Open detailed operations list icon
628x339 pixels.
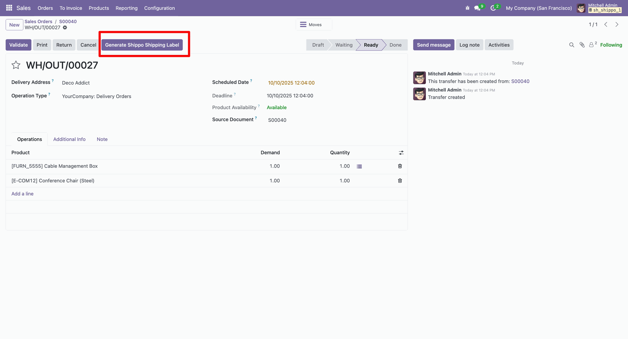[359, 166]
